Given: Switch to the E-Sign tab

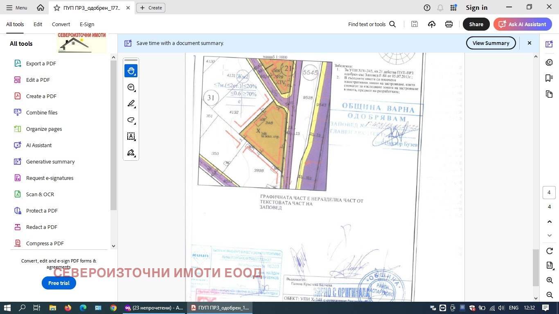Looking at the screenshot, I should 87,24.
